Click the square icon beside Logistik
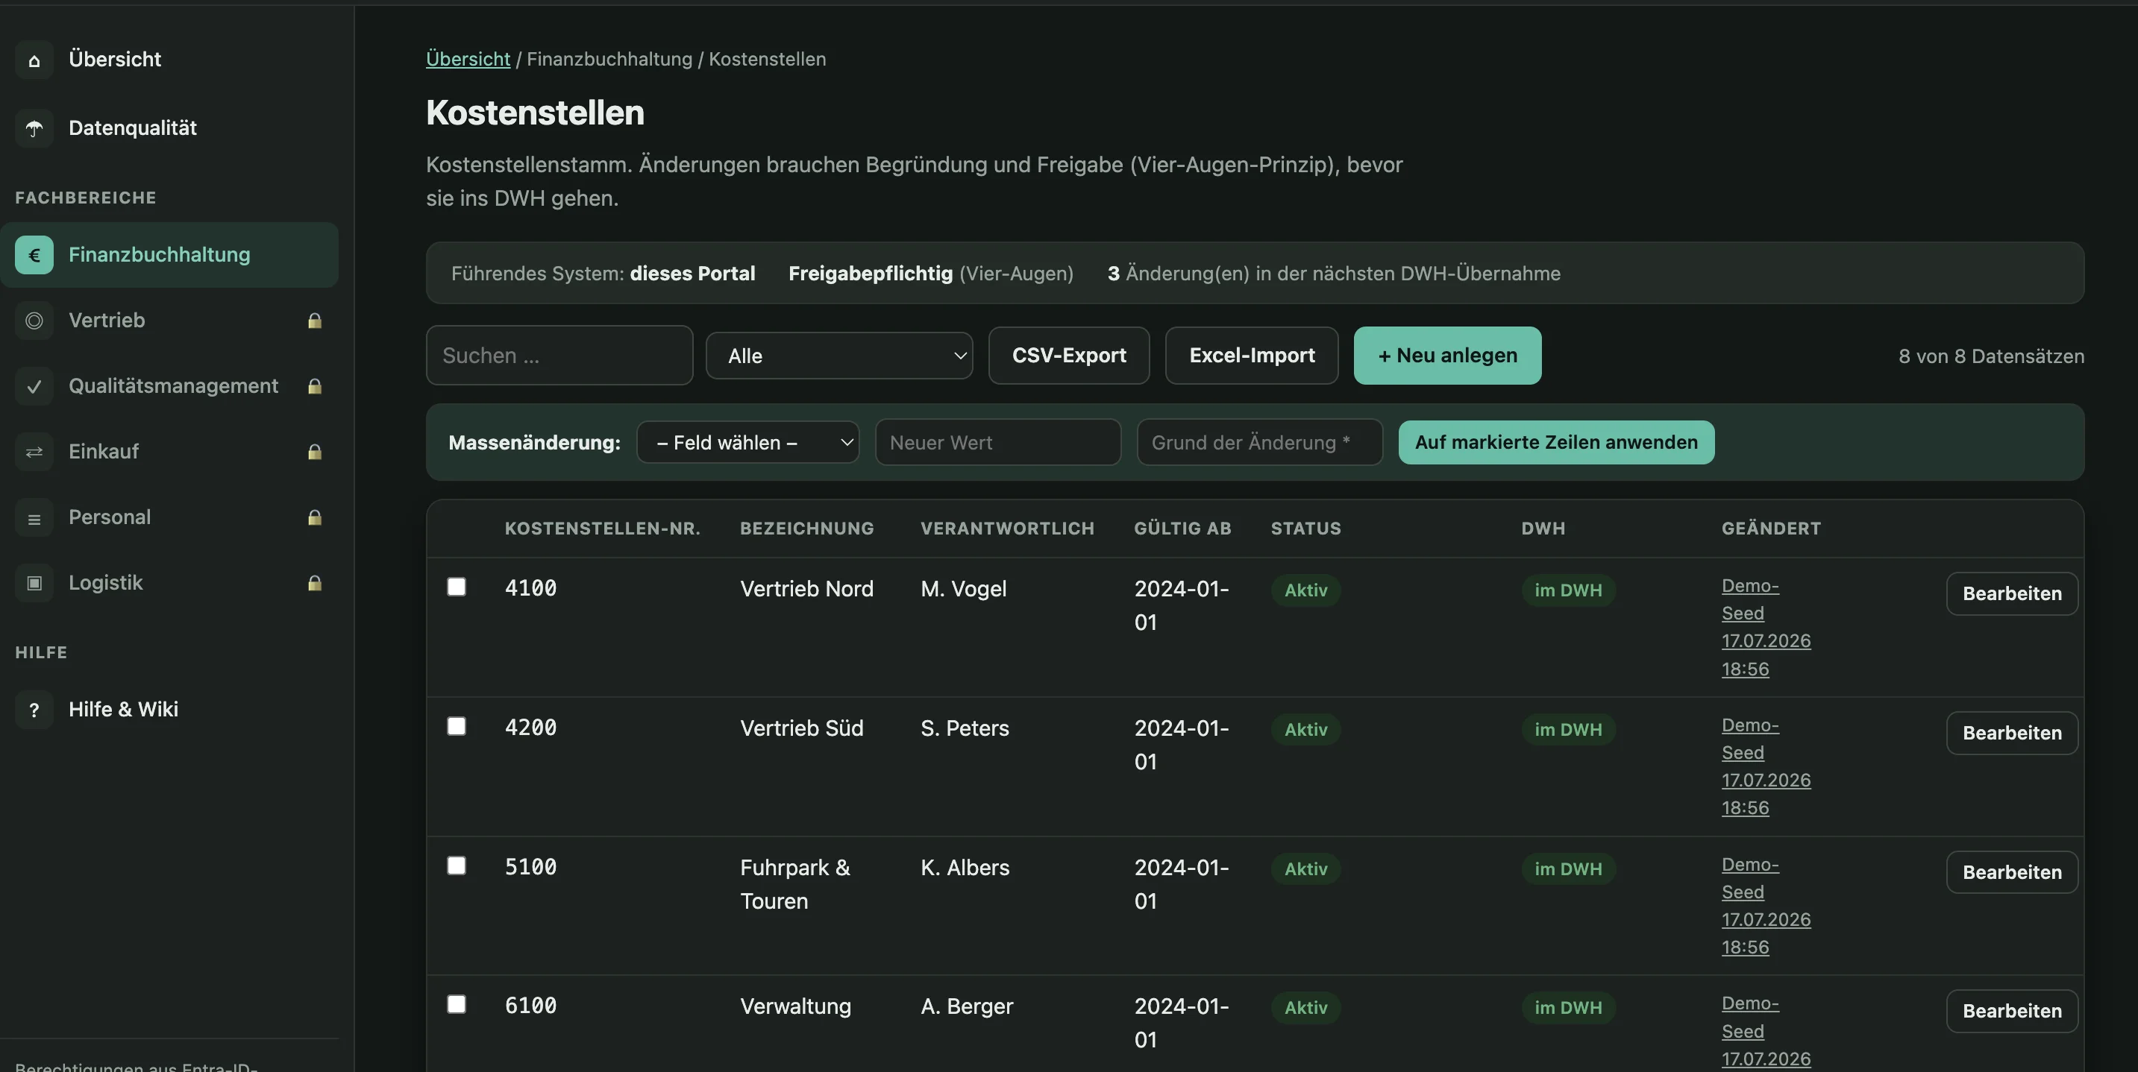The width and height of the screenshot is (2138, 1072). point(34,583)
